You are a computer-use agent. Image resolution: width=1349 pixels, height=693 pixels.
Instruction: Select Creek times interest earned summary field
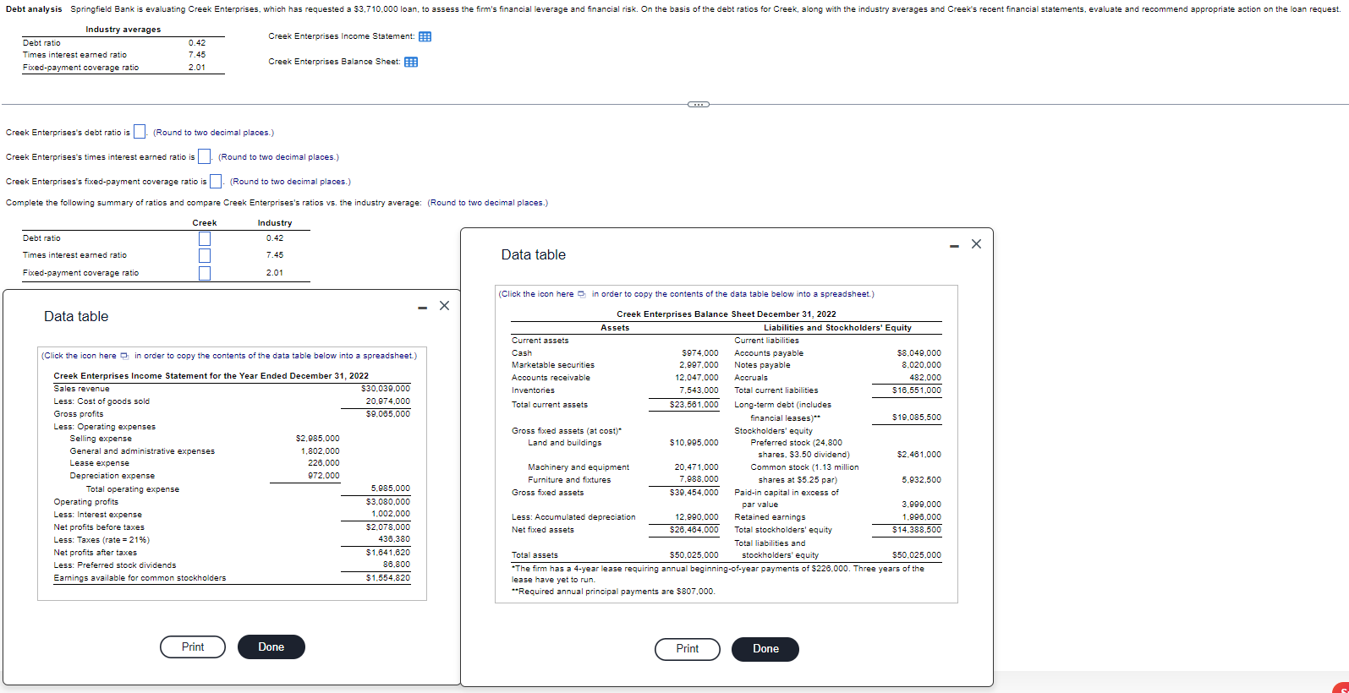click(x=205, y=255)
